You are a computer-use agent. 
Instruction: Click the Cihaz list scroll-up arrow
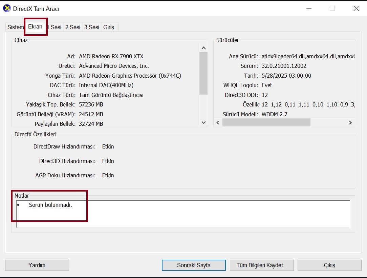[203, 48]
